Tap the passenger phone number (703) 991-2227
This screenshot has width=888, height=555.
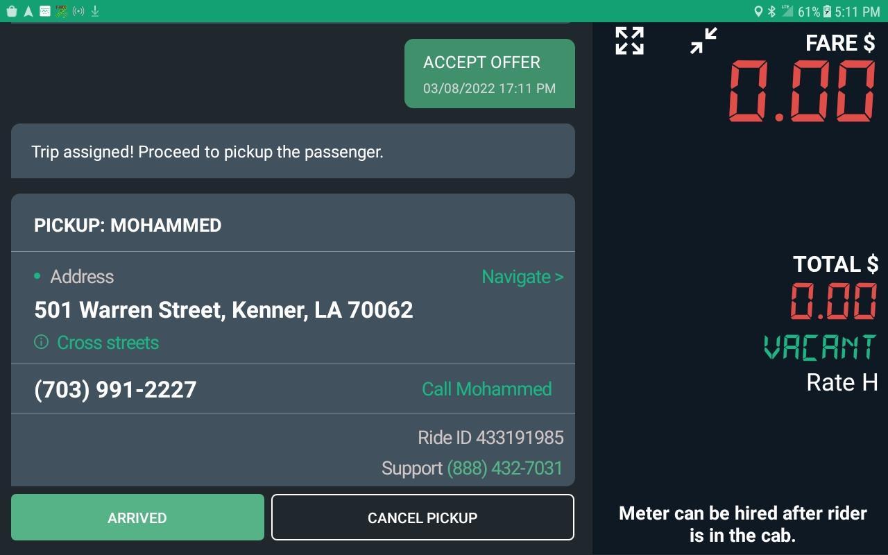(x=115, y=389)
